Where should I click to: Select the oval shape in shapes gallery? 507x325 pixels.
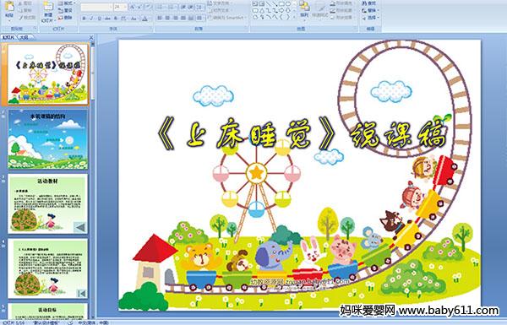click(288, 4)
